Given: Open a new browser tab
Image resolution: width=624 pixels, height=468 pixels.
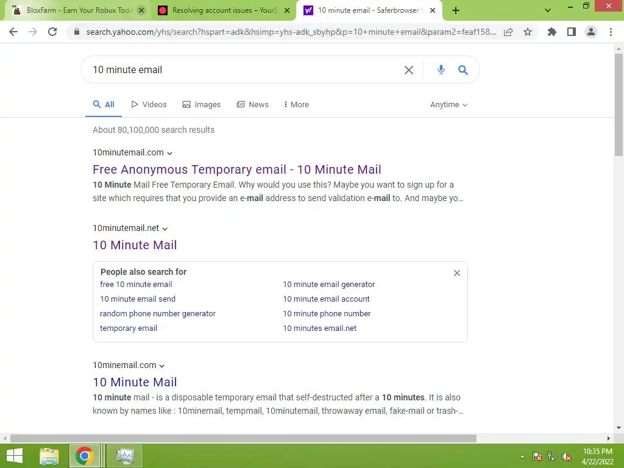Looking at the screenshot, I should [456, 10].
